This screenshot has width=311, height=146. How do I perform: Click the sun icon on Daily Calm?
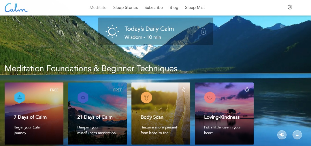(x=112, y=31)
